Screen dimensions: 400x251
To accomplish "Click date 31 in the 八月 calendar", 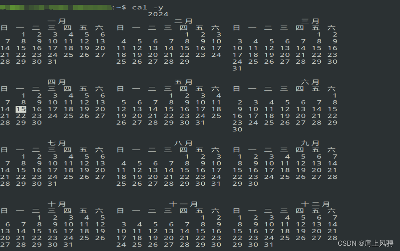I will (x=216, y=184).
